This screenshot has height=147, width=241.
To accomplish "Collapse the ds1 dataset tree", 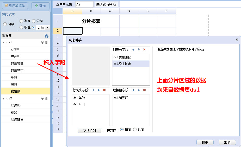I will [x=3, y=42].
